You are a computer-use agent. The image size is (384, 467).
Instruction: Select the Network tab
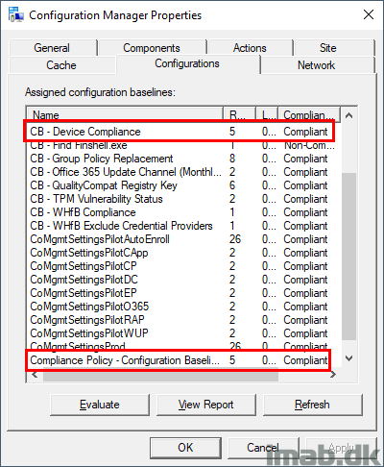pyautogui.click(x=317, y=65)
